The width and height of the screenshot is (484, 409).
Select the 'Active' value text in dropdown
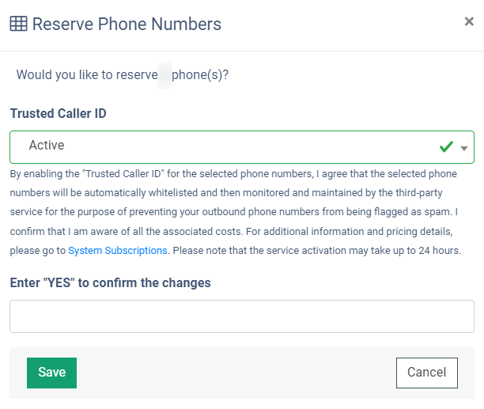point(47,146)
